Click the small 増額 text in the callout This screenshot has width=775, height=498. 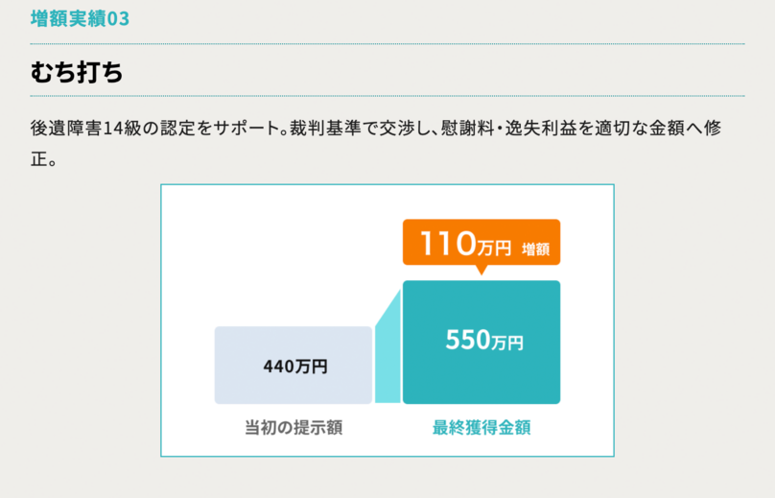point(535,249)
